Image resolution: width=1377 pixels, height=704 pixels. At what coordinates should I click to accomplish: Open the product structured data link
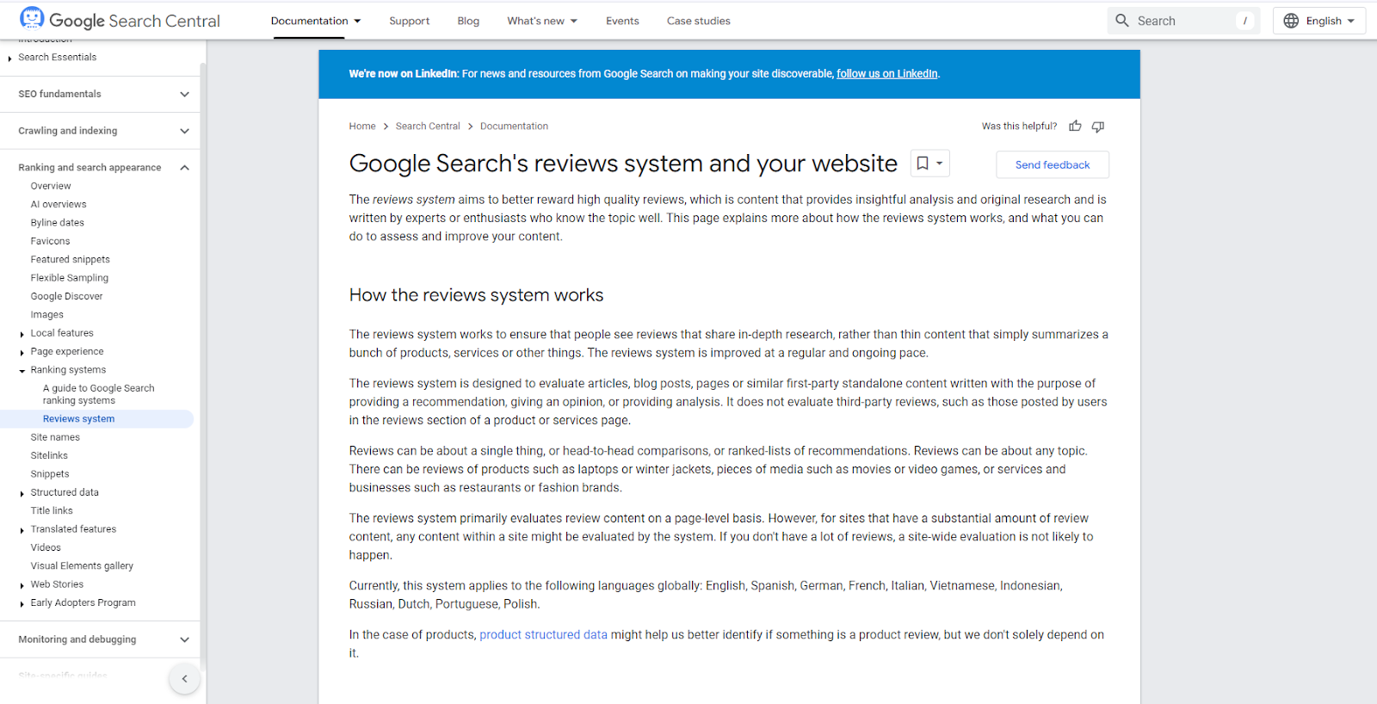coord(543,634)
